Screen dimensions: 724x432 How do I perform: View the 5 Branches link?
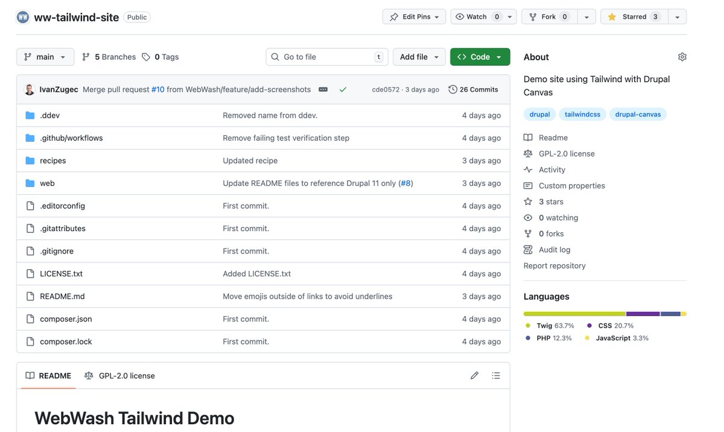(109, 57)
